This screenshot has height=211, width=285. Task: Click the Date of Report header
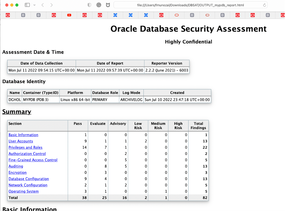pyautogui.click(x=110, y=63)
